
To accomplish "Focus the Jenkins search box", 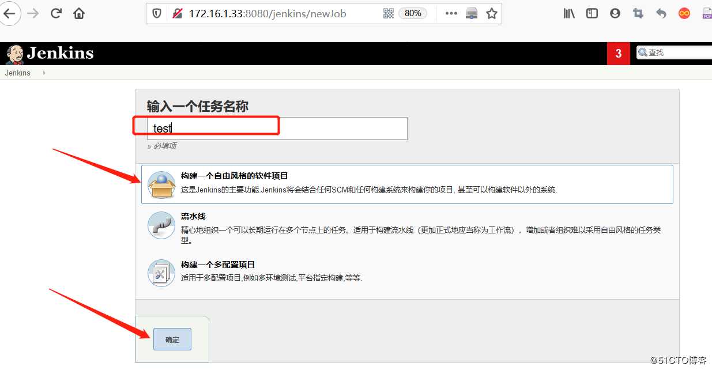I will (x=675, y=52).
